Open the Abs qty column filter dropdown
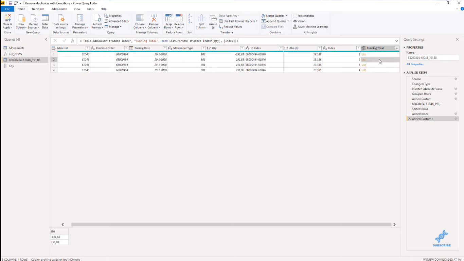 click(x=320, y=48)
